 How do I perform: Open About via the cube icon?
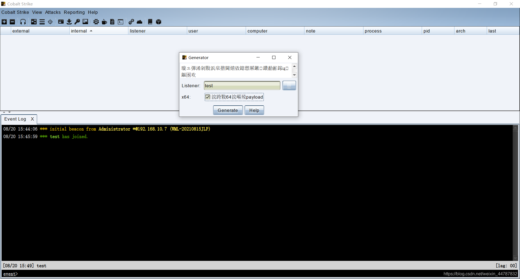[x=159, y=22]
